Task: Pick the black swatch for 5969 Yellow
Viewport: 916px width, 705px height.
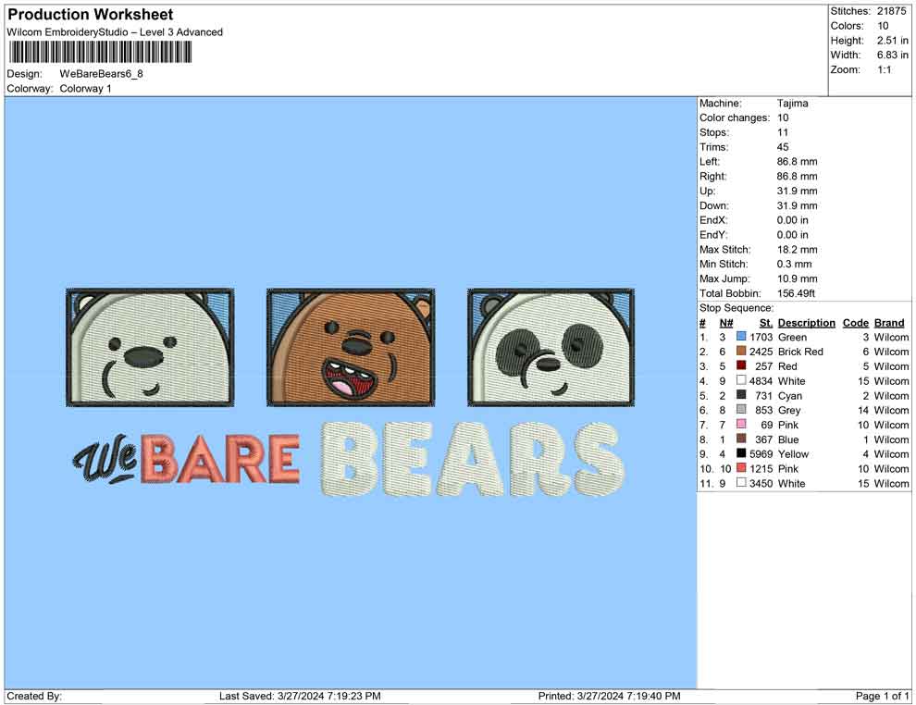Action: (741, 453)
